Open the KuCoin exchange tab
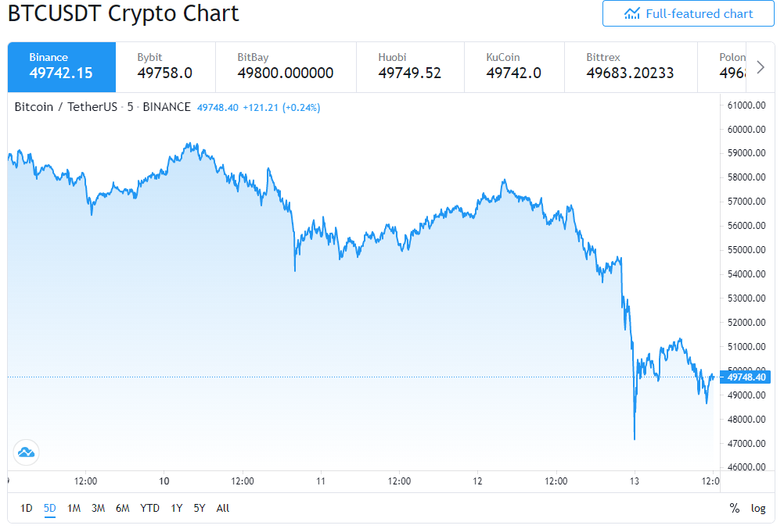The width and height of the screenshot is (784, 529). click(514, 67)
